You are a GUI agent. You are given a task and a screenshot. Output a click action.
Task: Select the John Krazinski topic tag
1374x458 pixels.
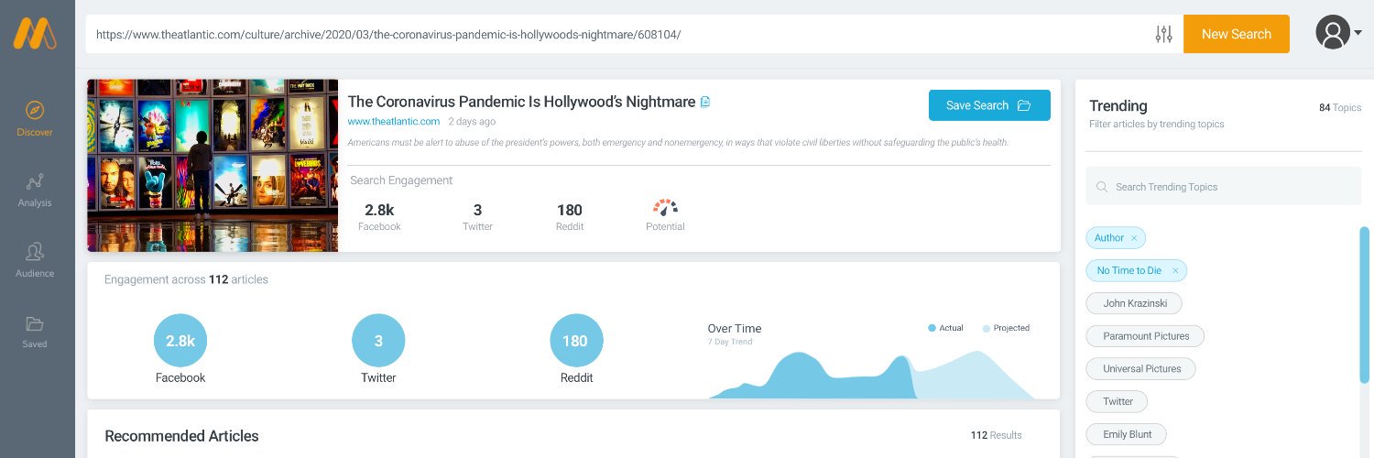[x=1134, y=303]
